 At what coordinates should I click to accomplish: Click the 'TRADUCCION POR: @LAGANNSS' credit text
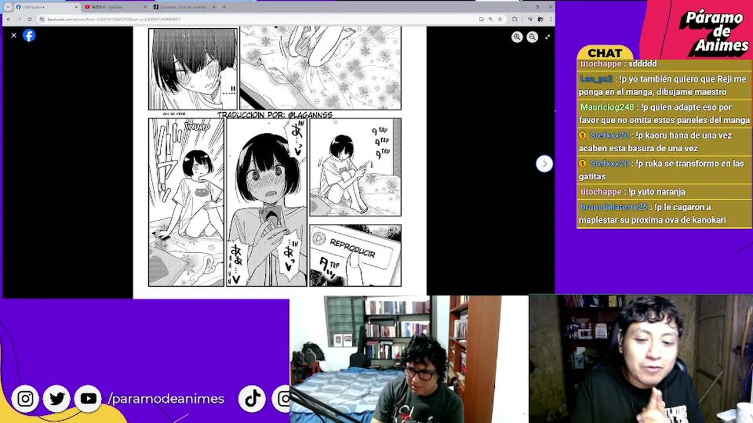[275, 115]
